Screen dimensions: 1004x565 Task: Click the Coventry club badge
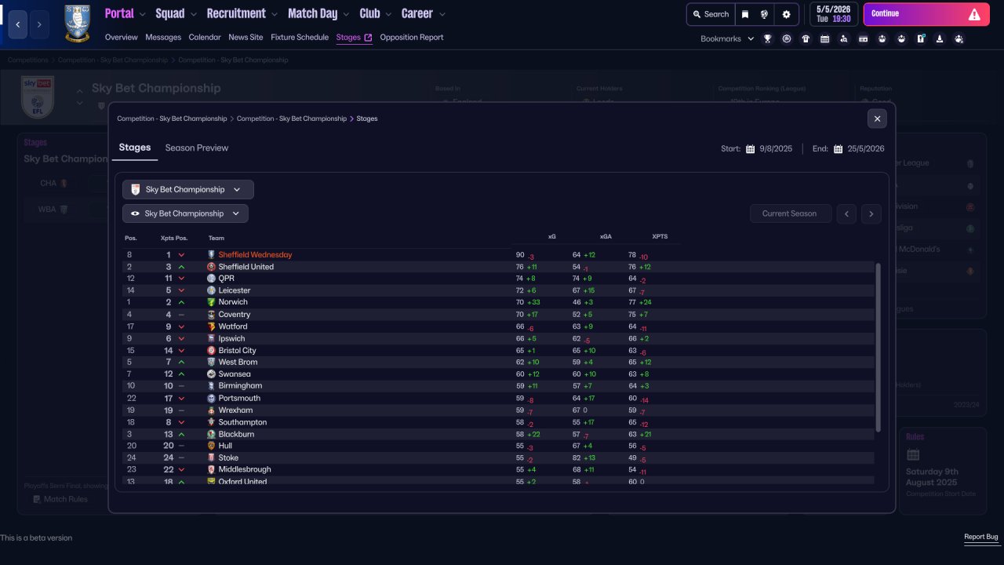[x=211, y=315]
